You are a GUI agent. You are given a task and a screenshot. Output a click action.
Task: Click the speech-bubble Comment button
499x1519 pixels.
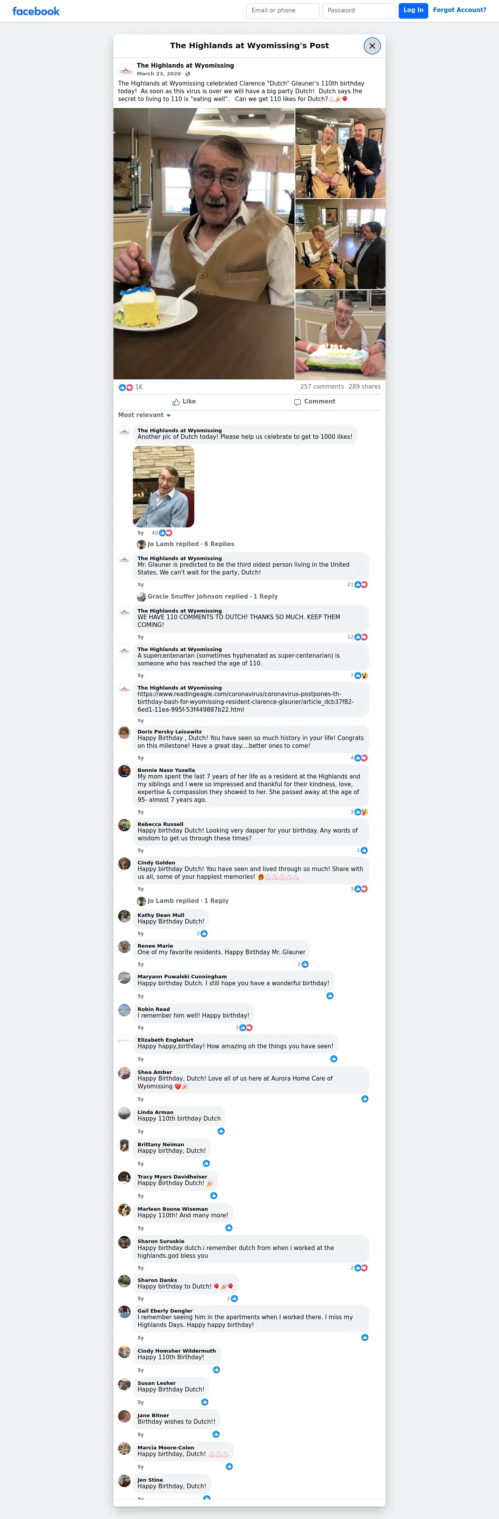tap(314, 402)
